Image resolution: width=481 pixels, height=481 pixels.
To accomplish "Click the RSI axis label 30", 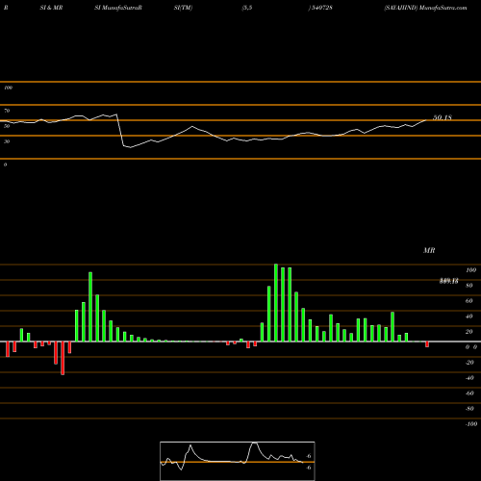I will (7, 141).
